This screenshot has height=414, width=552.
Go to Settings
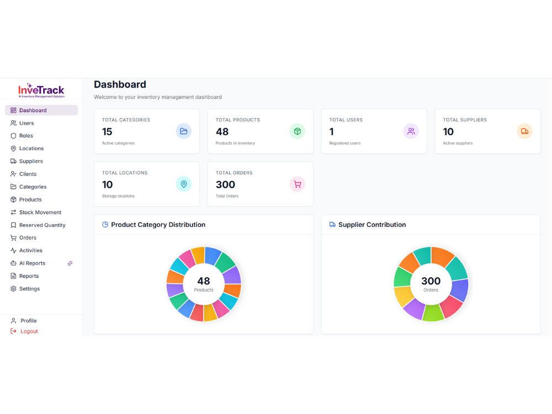[41, 289]
